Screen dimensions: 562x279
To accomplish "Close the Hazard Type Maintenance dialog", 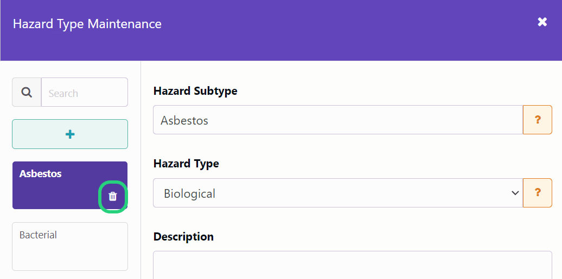I will point(542,22).
